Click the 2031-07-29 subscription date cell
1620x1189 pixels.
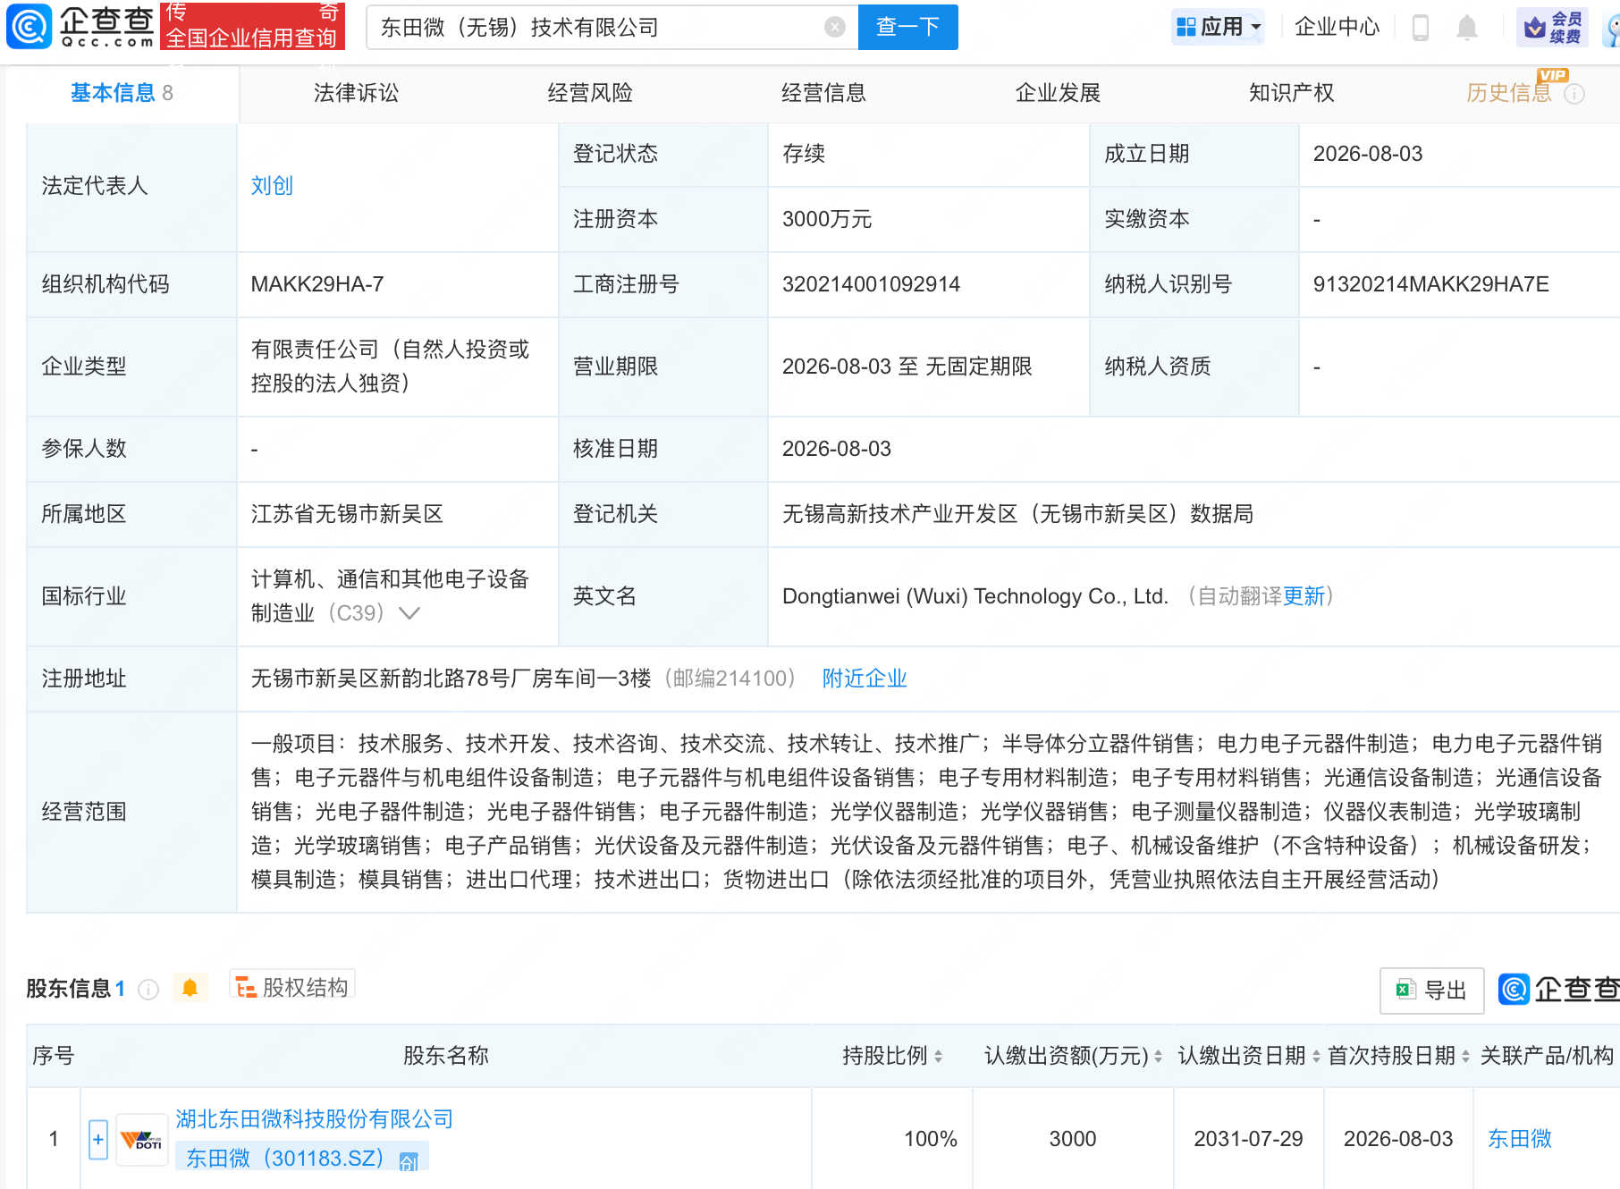coord(1248,1139)
